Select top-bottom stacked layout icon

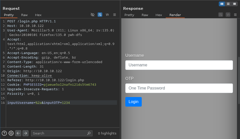228,4
